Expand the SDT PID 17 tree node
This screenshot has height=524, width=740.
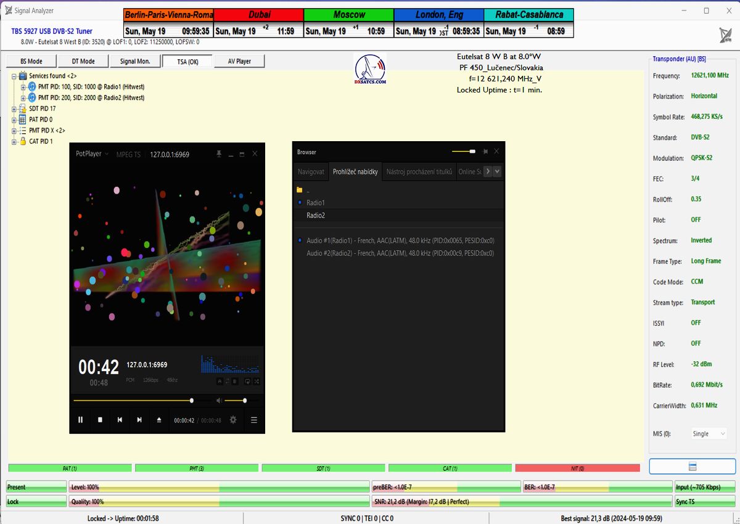pos(14,108)
